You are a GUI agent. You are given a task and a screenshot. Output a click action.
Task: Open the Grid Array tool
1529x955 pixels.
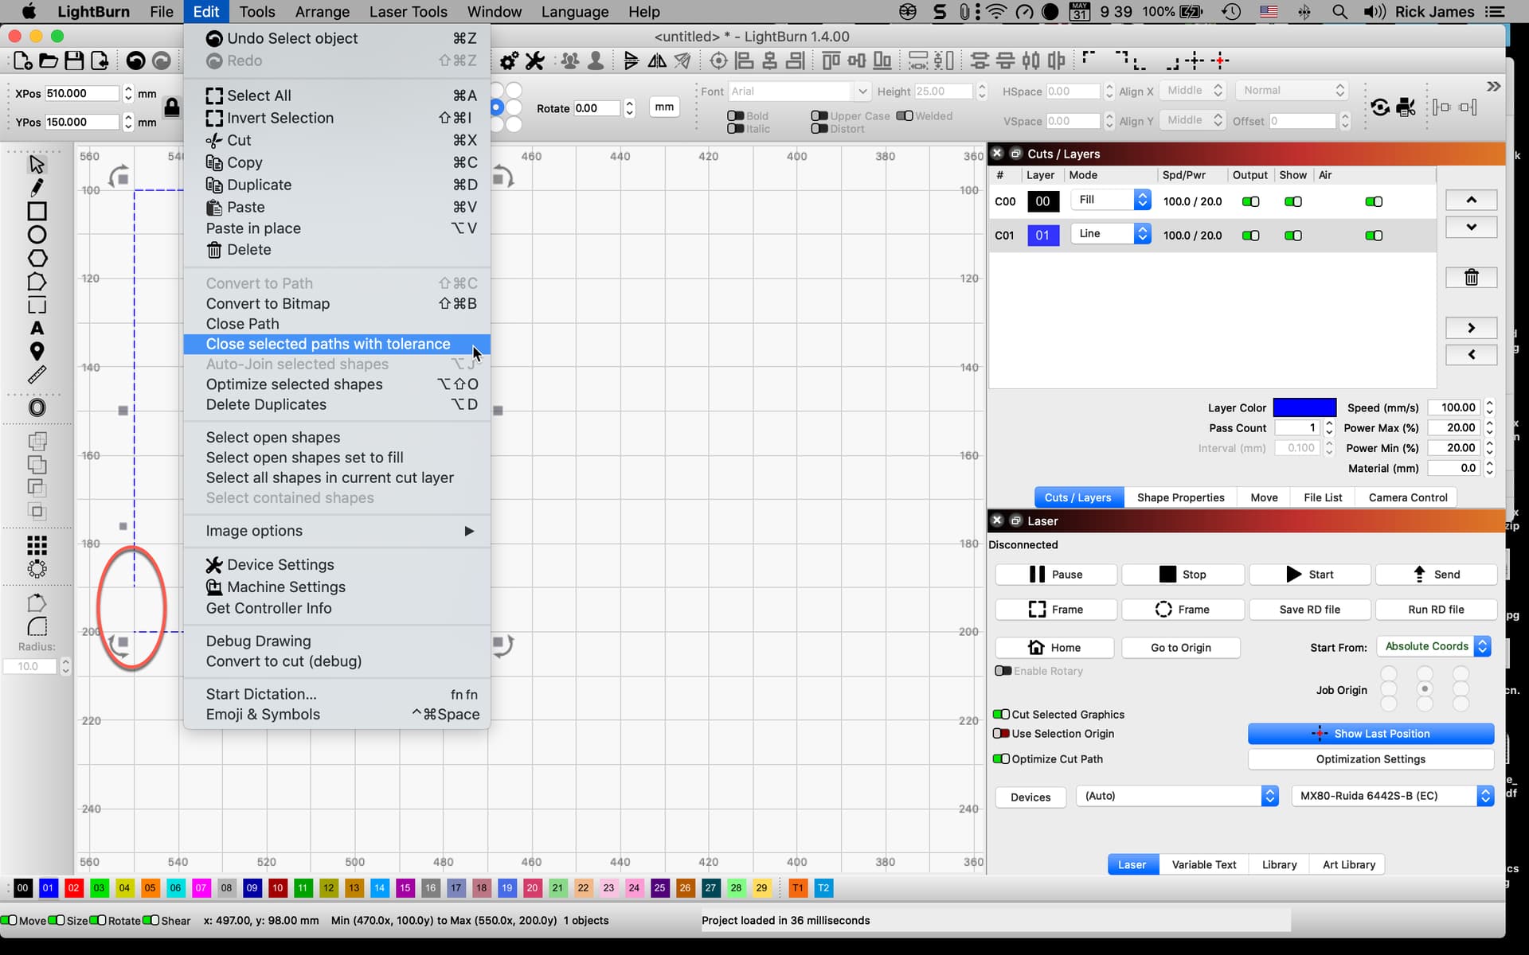tap(37, 545)
